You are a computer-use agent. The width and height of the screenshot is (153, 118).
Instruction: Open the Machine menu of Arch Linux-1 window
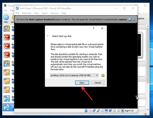pos(27,13)
